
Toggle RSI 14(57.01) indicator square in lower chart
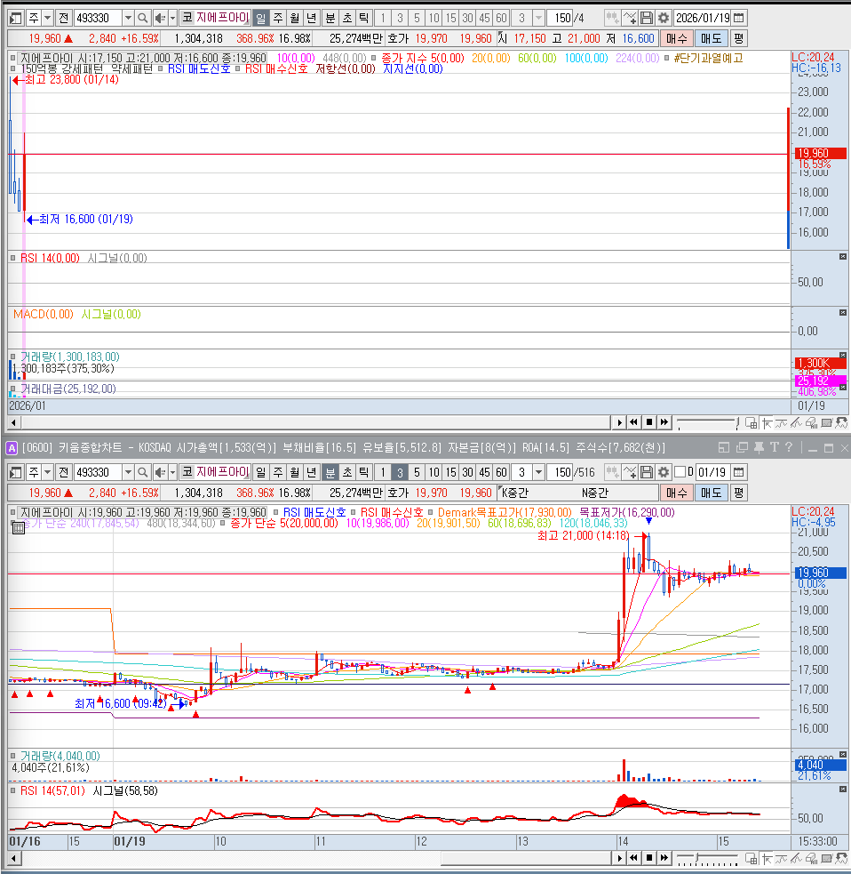point(12,790)
